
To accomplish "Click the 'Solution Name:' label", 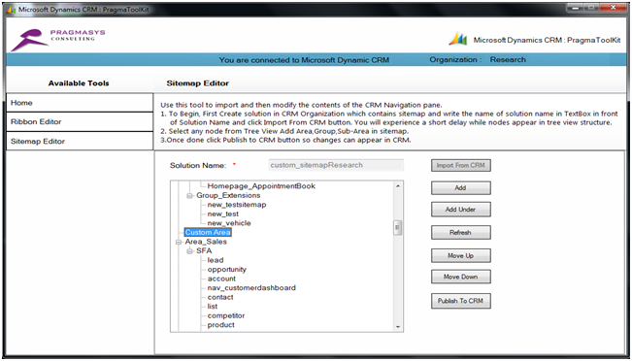I will [x=198, y=166].
